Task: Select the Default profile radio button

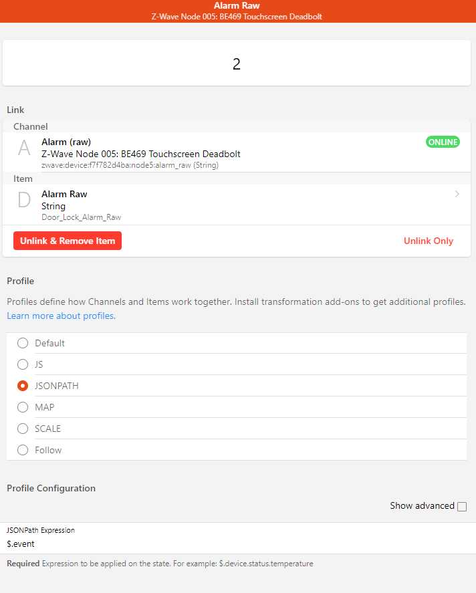Action: (x=23, y=343)
